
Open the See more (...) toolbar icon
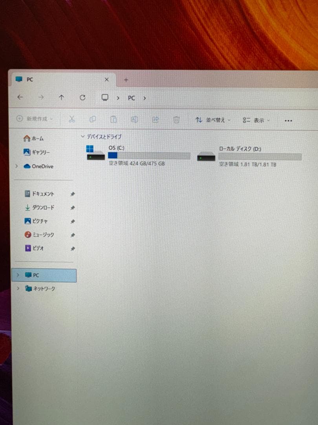(288, 120)
